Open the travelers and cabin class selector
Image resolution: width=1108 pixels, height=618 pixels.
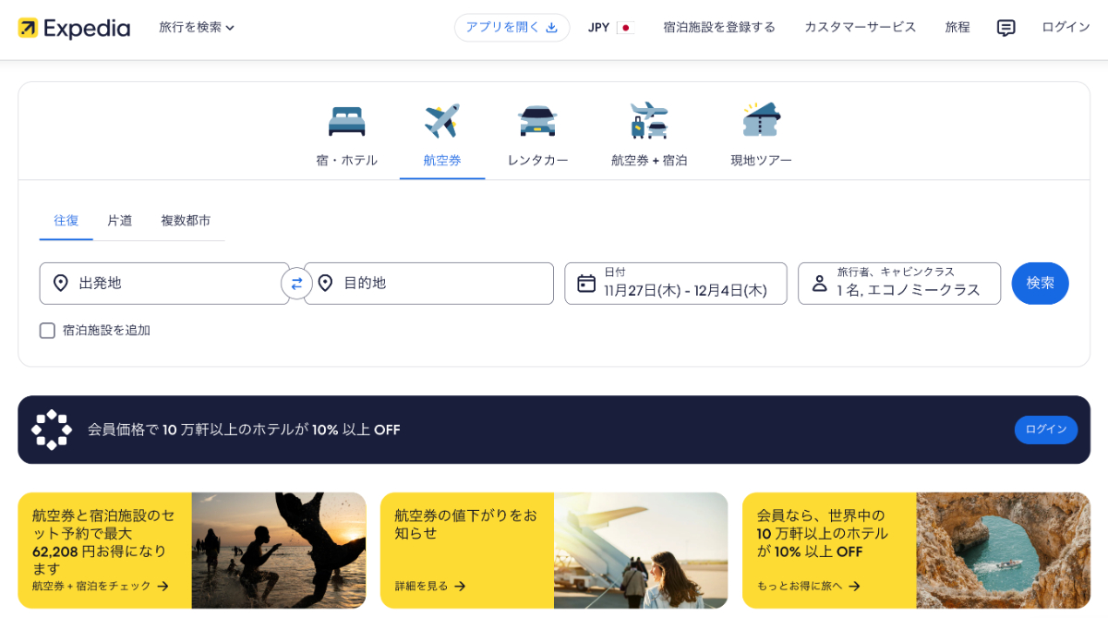pos(898,284)
